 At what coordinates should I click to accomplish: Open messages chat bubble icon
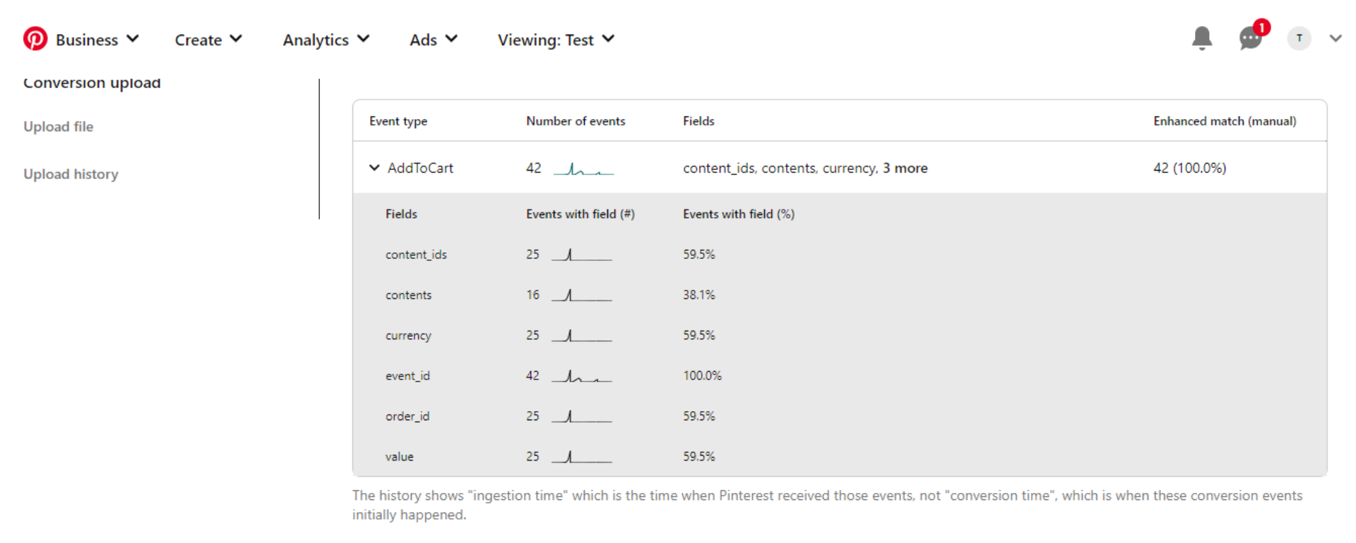[x=1250, y=38]
